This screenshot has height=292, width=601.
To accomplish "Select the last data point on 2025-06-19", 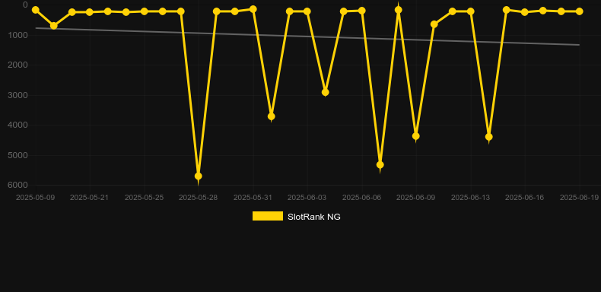I will coord(579,11).
